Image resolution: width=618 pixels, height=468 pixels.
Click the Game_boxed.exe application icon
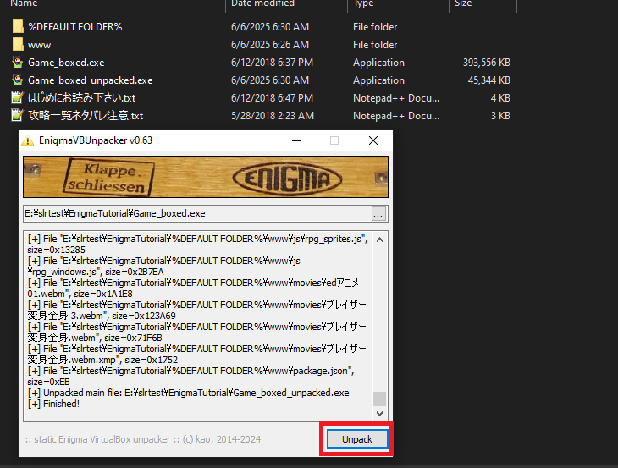[18, 63]
